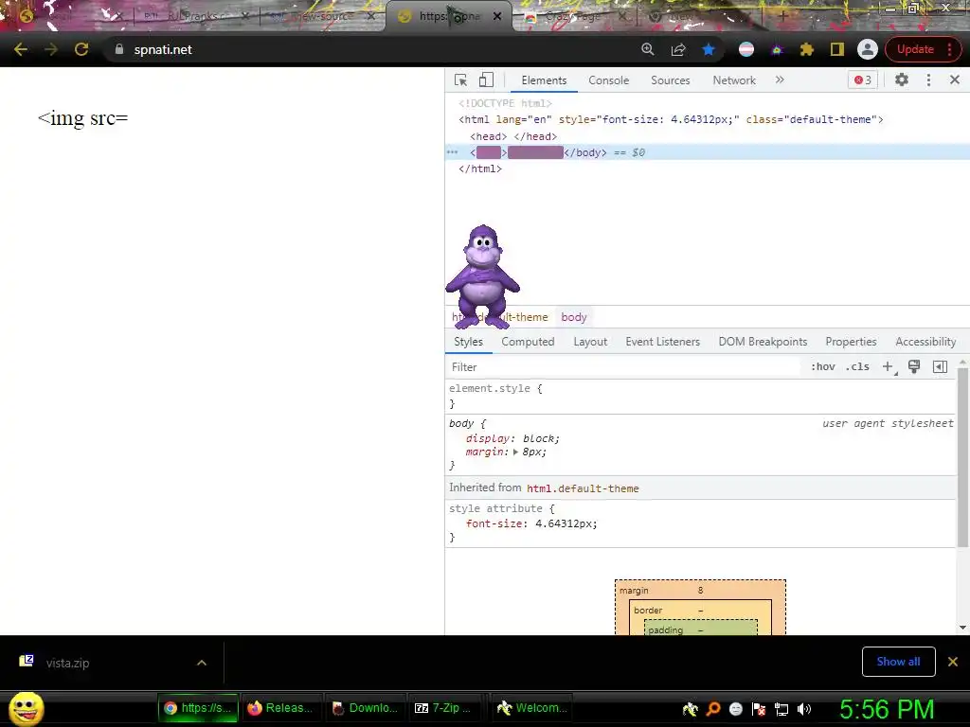Click the ellipsis on the body row
Viewport: 970px width, 727px height.
tap(452, 152)
